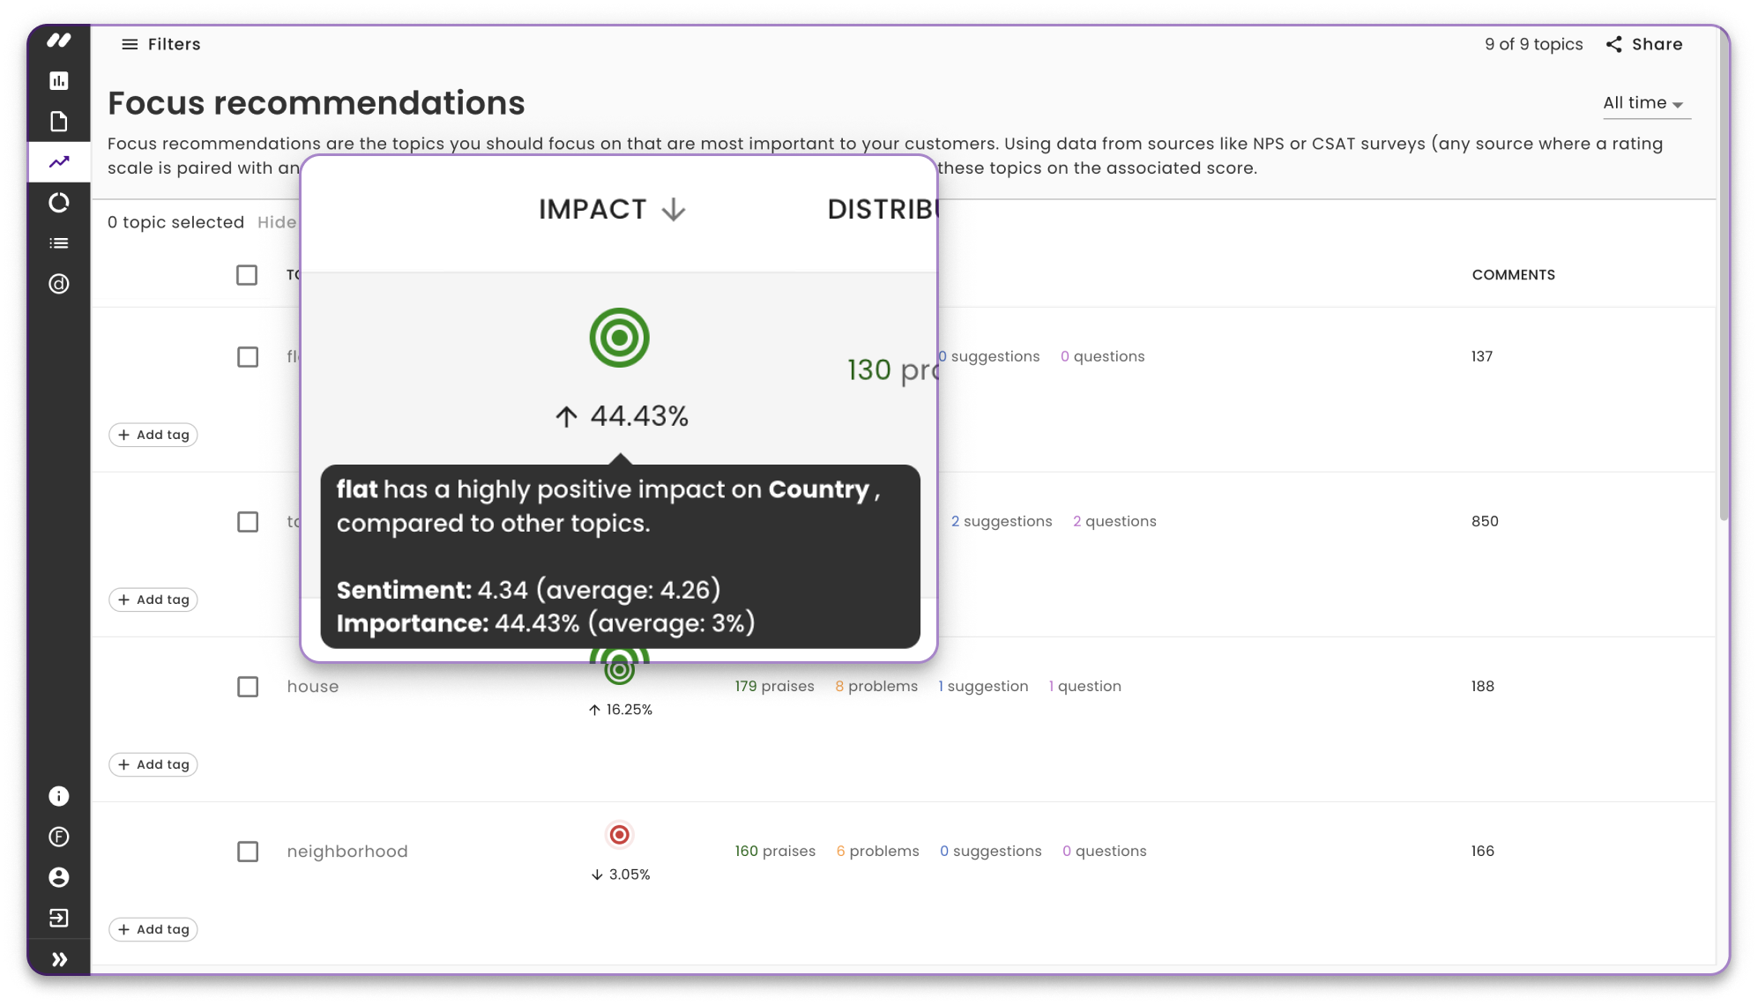
Task: Click the 16.25% impact value for house
Action: click(621, 710)
